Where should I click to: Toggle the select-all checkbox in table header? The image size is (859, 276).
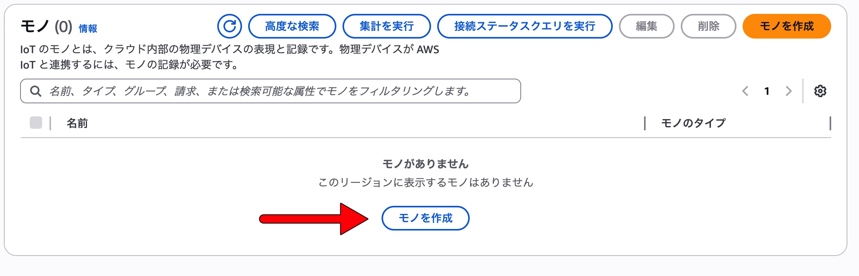[x=36, y=123]
